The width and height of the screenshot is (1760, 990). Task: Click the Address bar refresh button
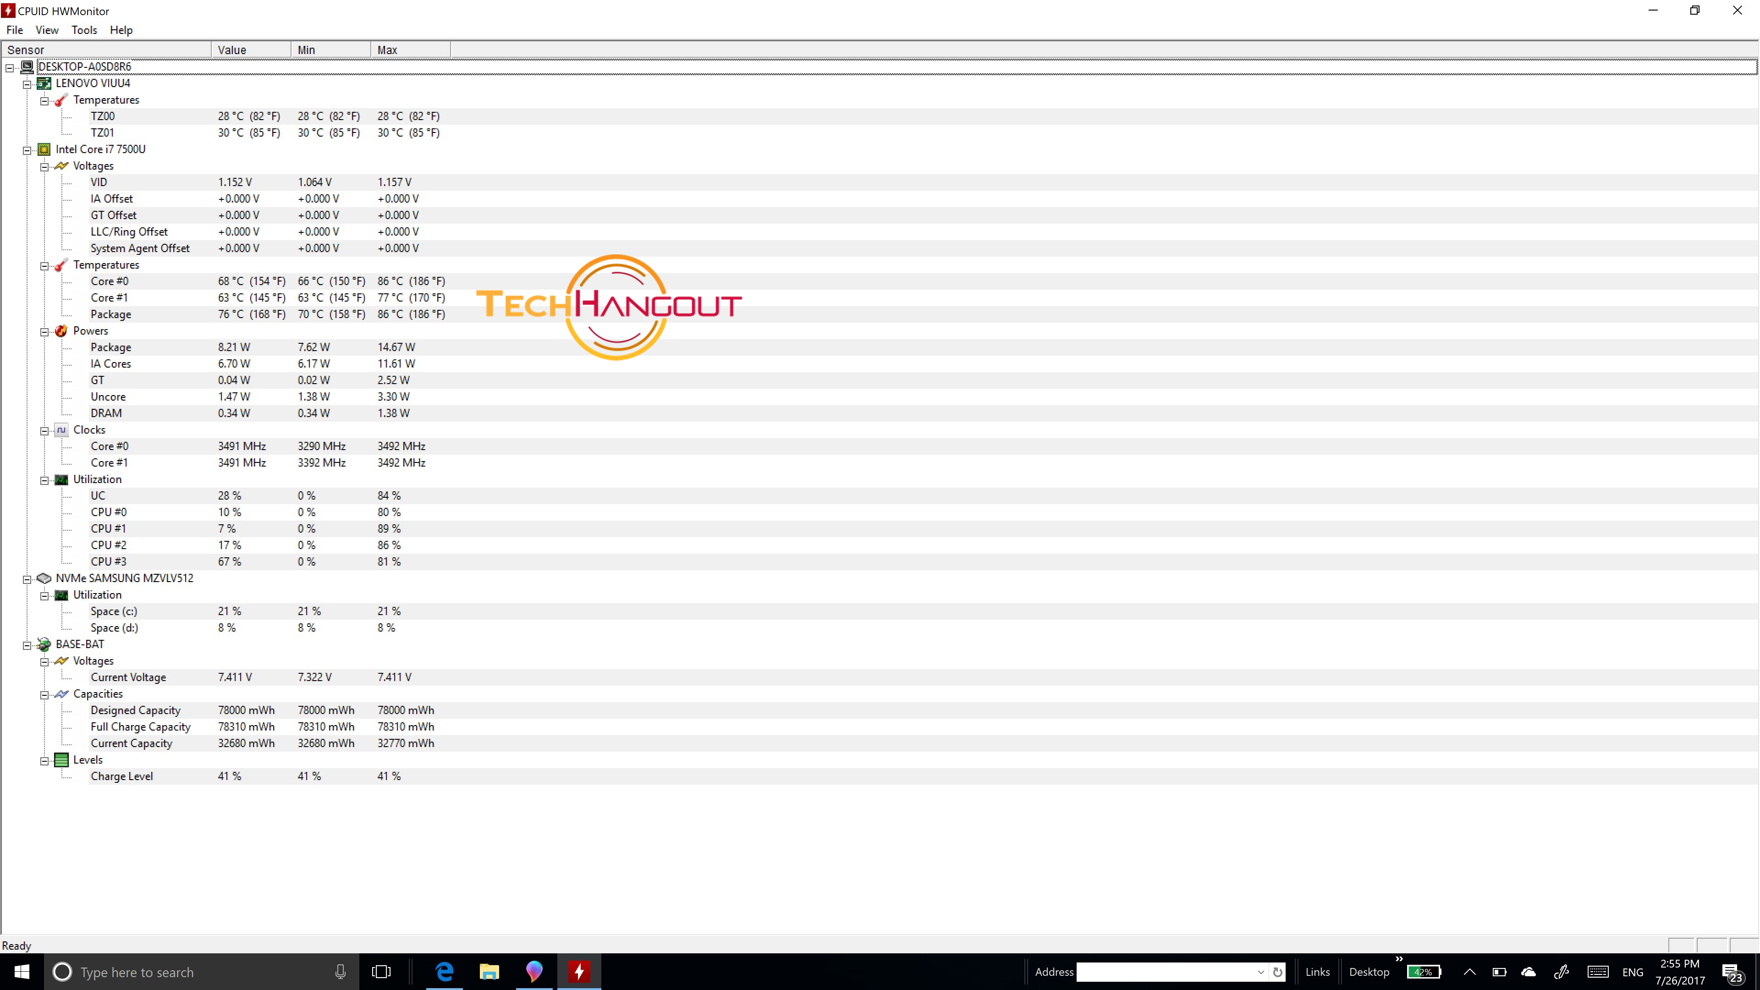1277,972
